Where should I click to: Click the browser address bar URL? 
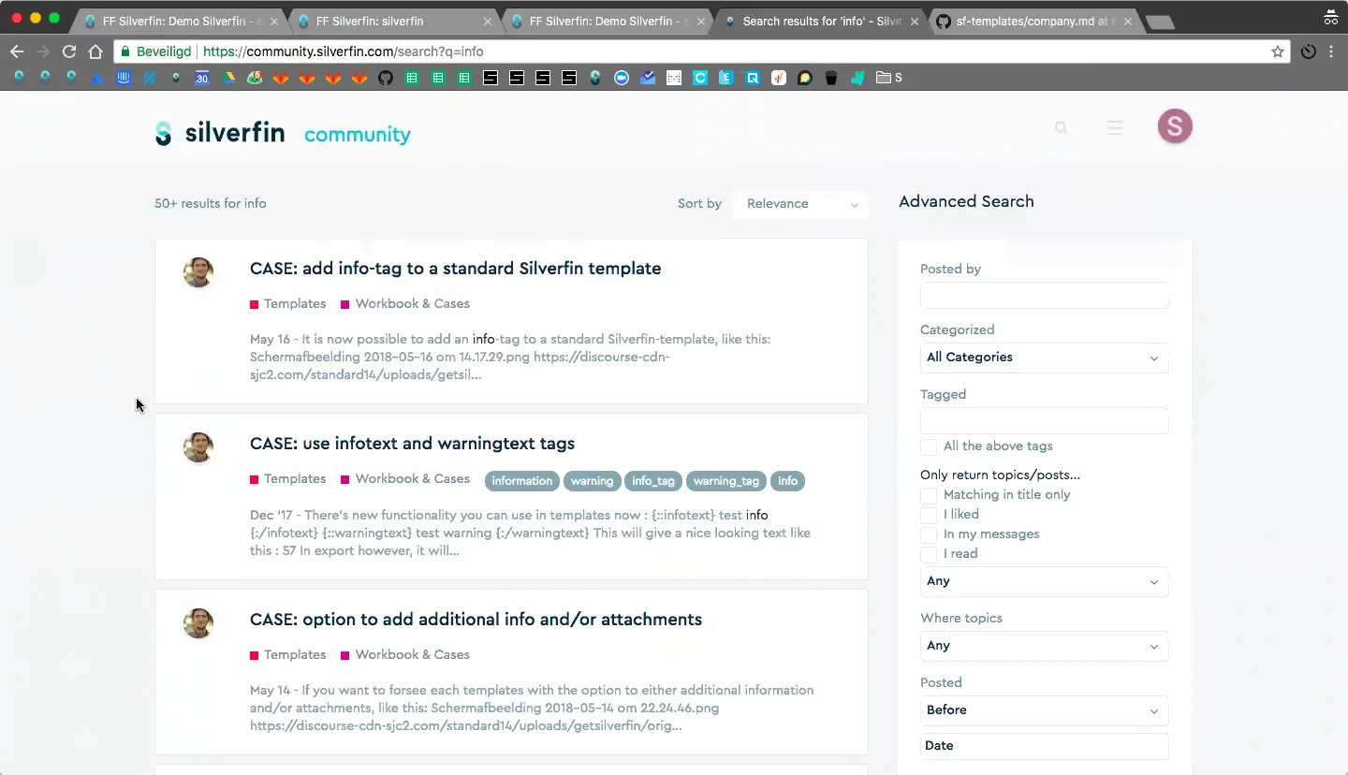pos(343,51)
